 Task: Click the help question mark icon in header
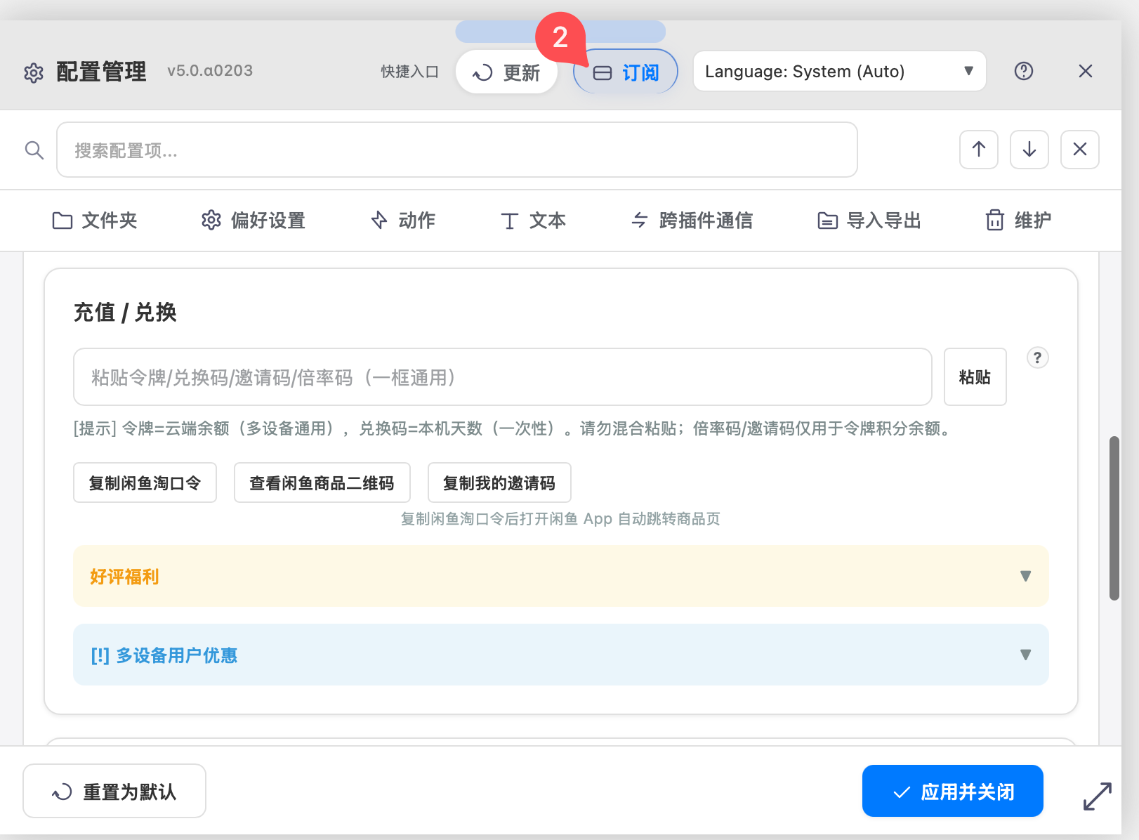1023,71
